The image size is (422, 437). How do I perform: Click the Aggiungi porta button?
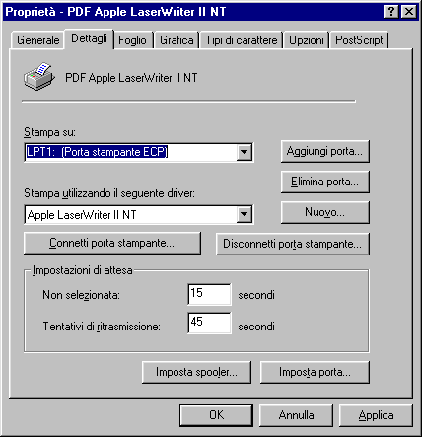click(x=325, y=151)
